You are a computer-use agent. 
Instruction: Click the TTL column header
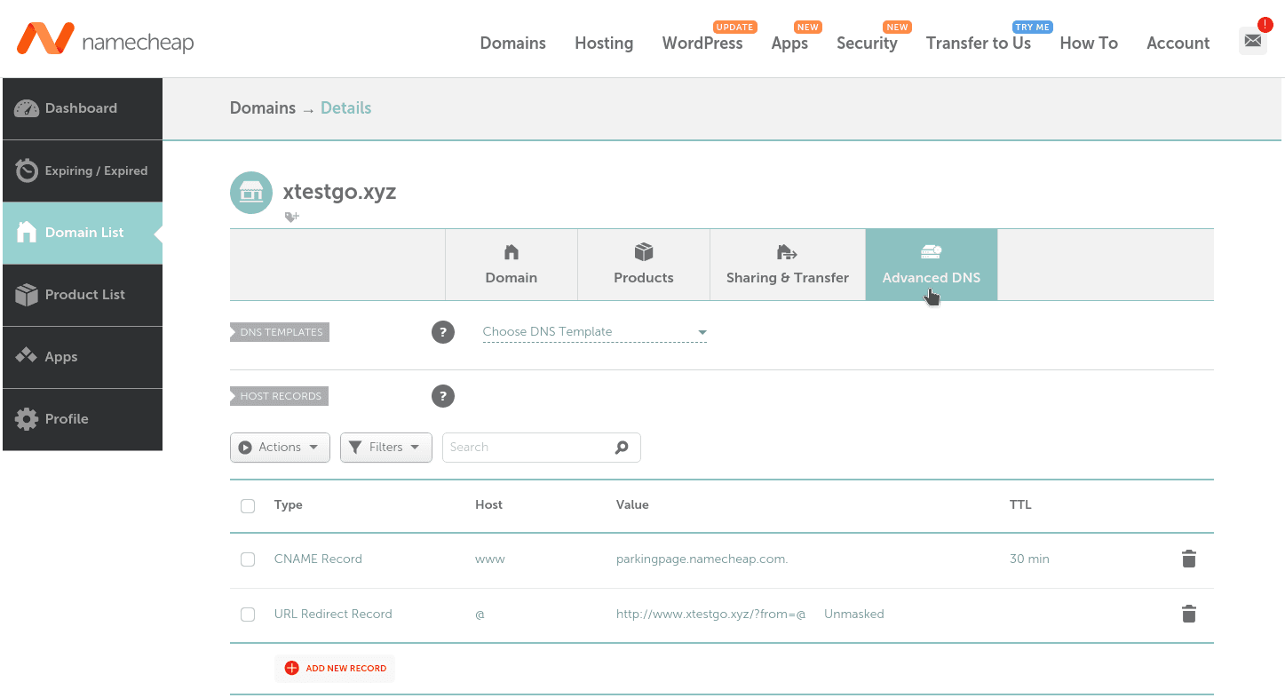1020,505
